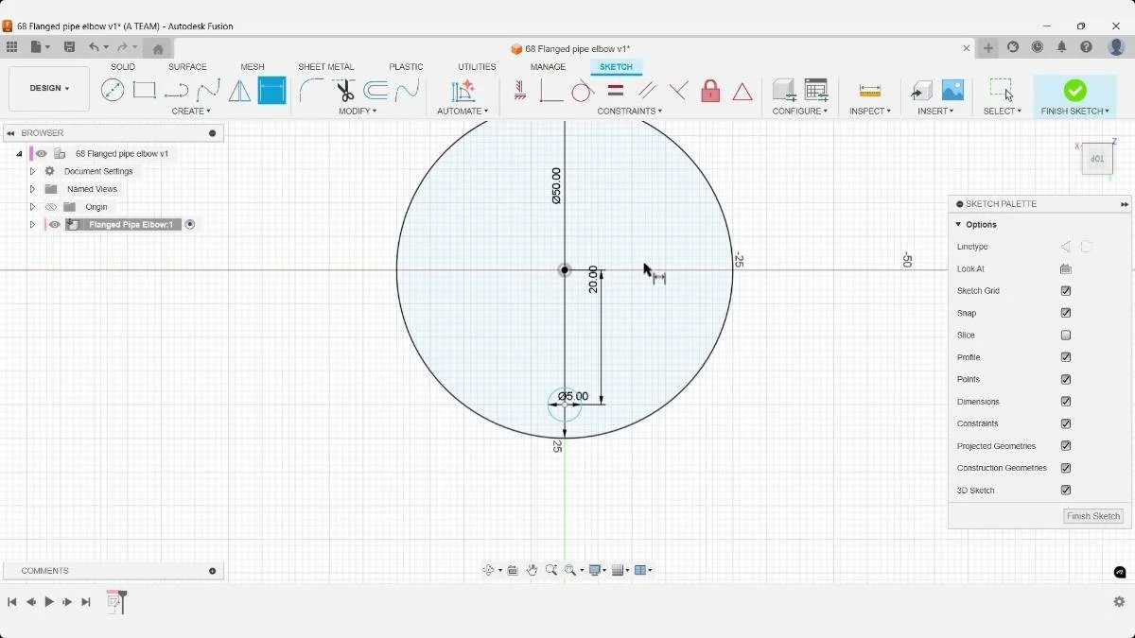
Task: Expand the Named Views tree node
Action: (32, 189)
